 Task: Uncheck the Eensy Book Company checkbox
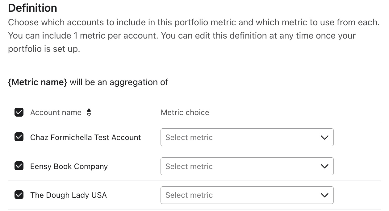[19, 166]
